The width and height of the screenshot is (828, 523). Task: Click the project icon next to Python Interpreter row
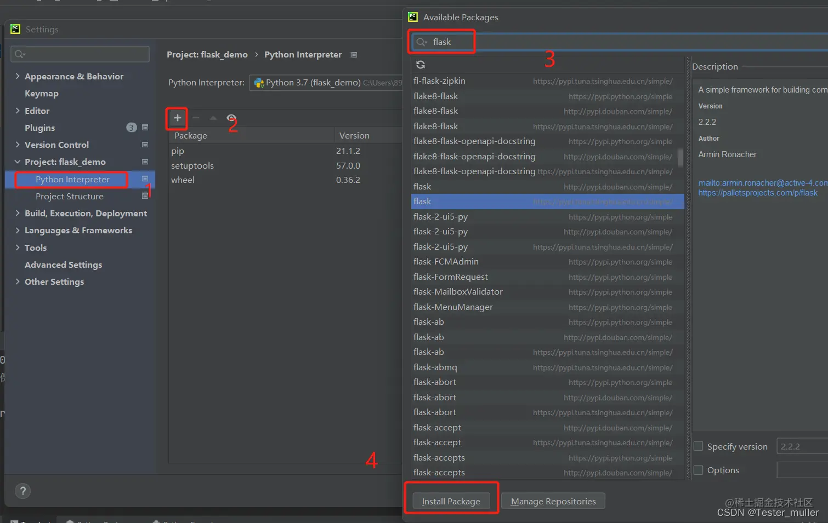click(145, 179)
